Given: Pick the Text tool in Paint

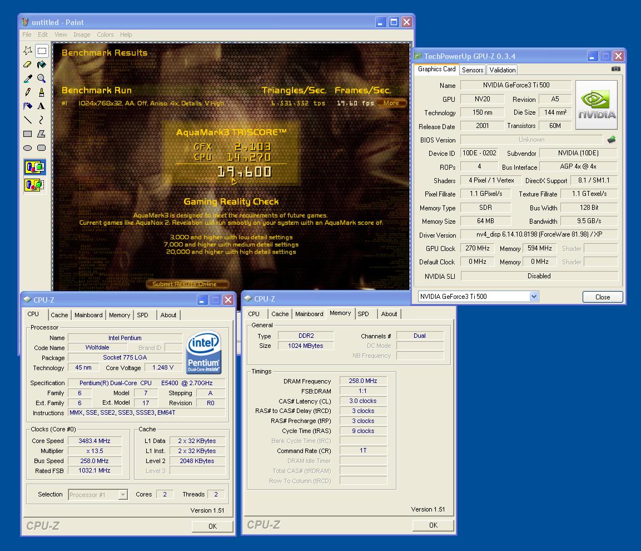Looking at the screenshot, I should tap(42, 106).
